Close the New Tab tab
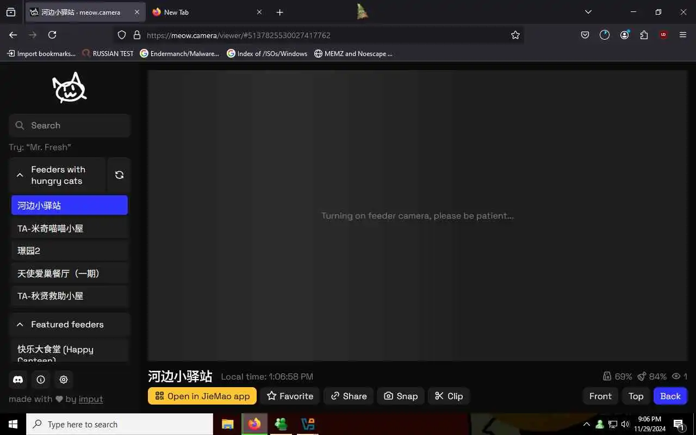 point(259,12)
